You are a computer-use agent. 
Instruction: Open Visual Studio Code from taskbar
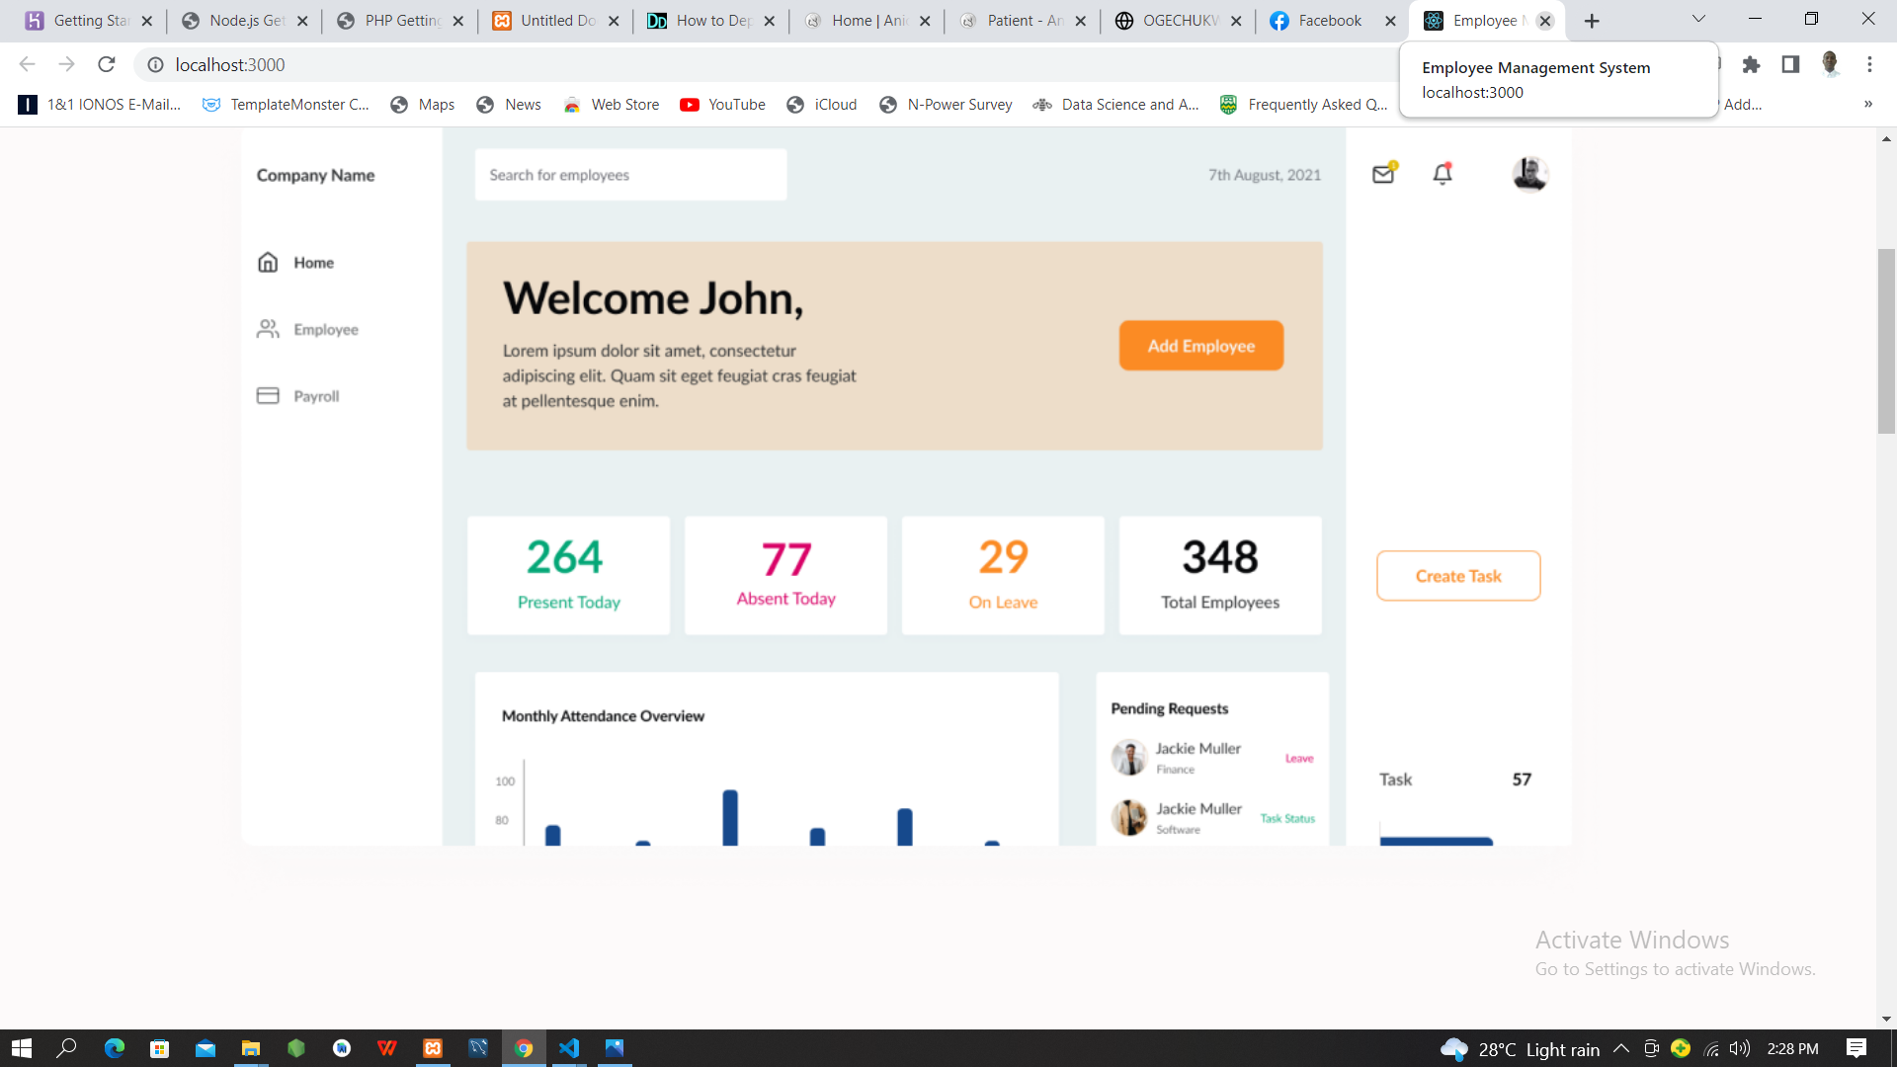pyautogui.click(x=569, y=1048)
